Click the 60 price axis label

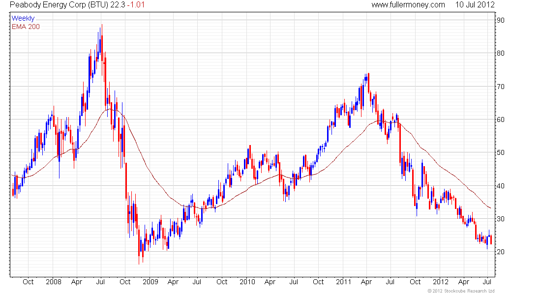pyautogui.click(x=500, y=120)
